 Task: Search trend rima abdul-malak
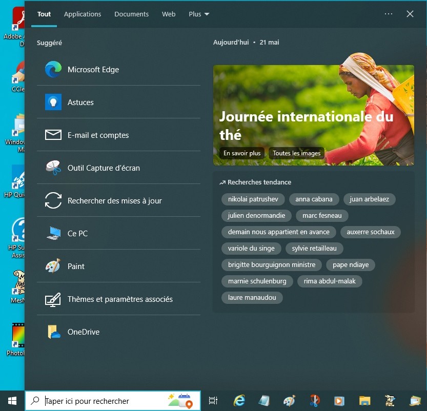tap(330, 281)
